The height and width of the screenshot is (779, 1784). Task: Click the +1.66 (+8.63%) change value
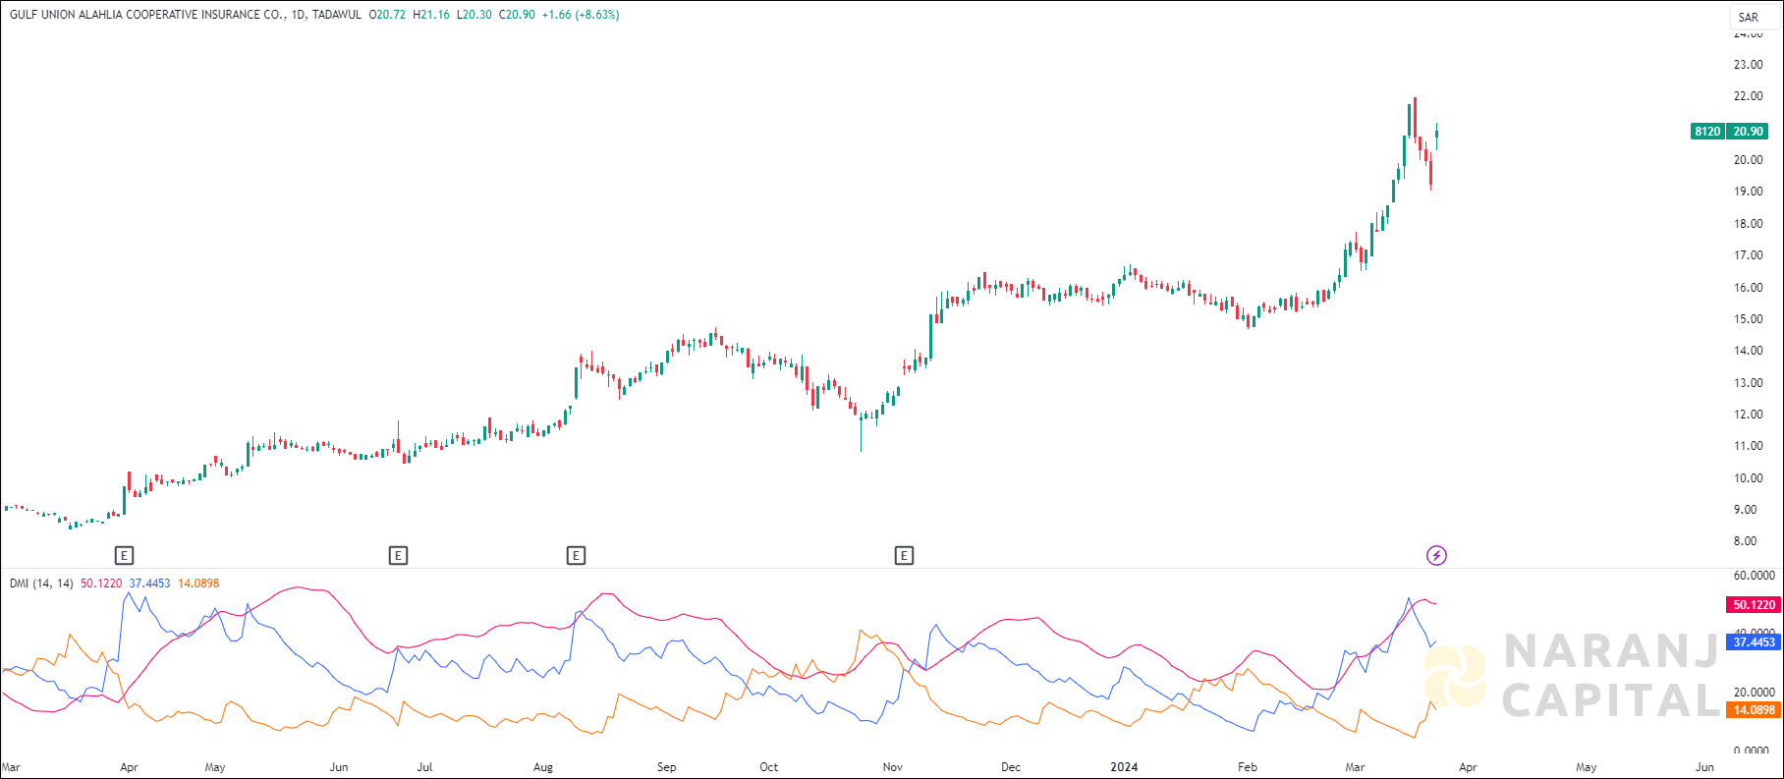tap(581, 15)
